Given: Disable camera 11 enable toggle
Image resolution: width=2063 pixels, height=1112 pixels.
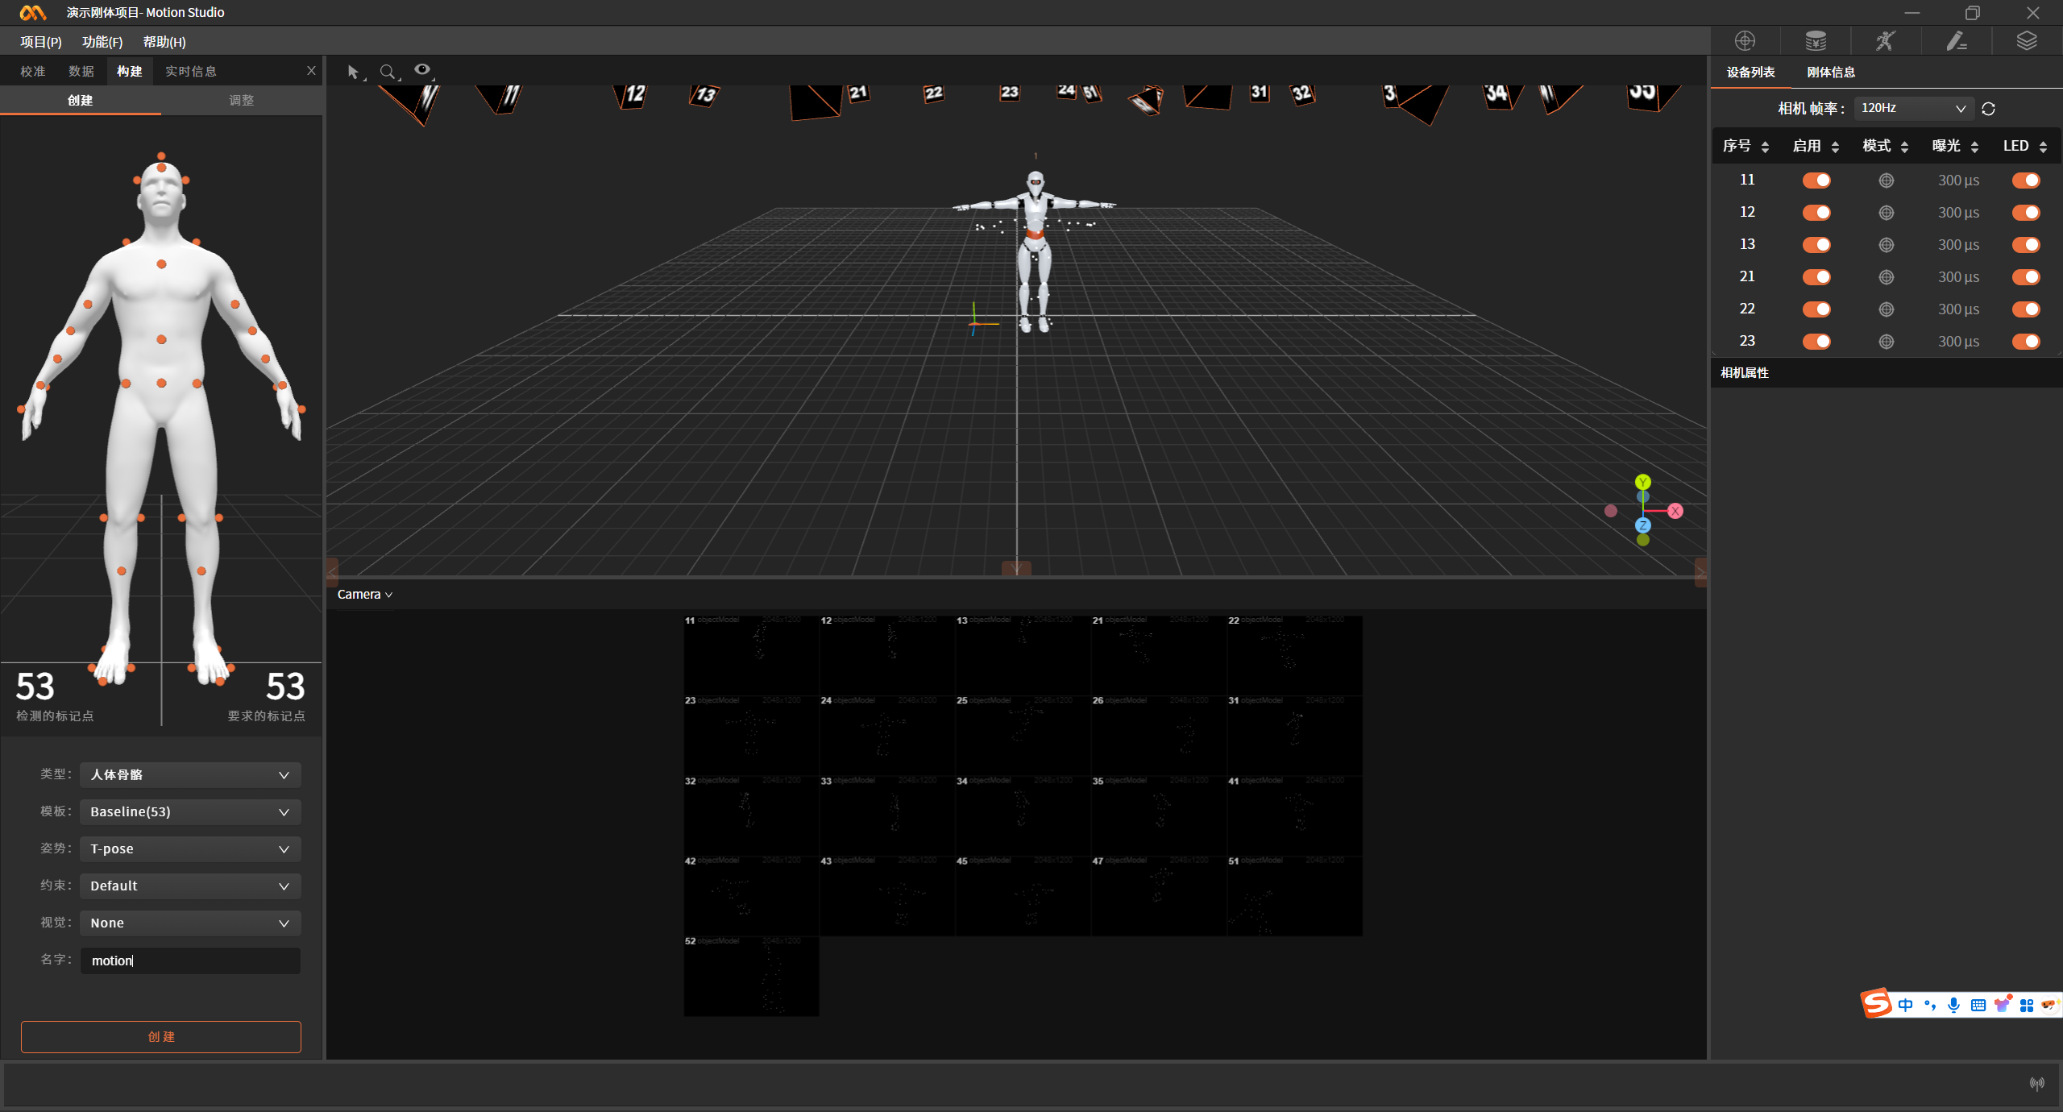Looking at the screenshot, I should point(1816,180).
